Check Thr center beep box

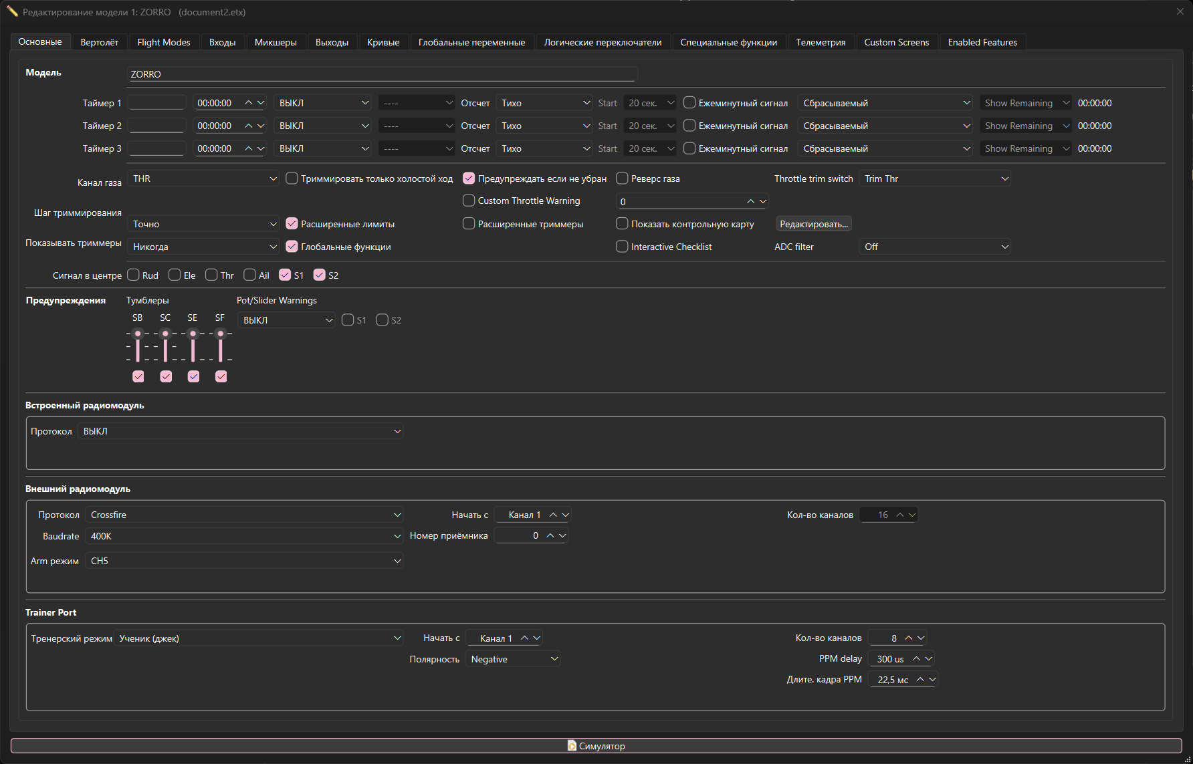(211, 275)
